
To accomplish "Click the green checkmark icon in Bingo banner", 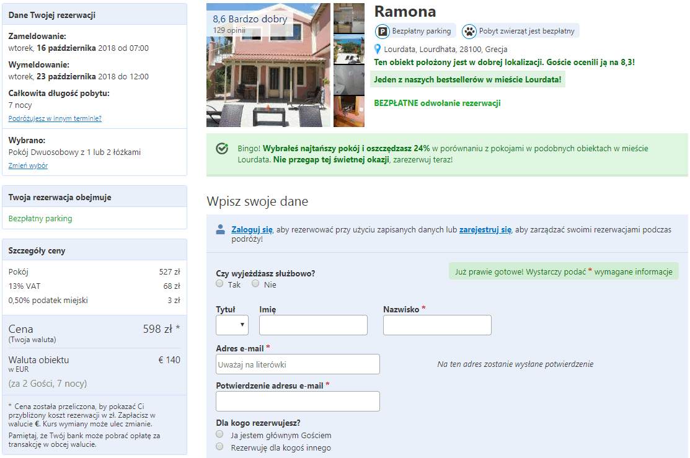I will pos(221,149).
